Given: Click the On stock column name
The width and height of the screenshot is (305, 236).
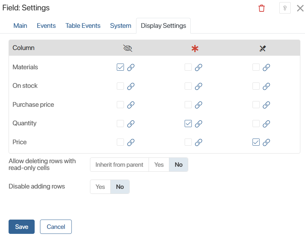Looking at the screenshot, I should pos(25,86).
